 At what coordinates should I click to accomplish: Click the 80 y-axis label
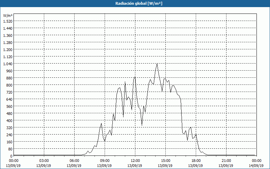pyautogui.click(x=10, y=149)
